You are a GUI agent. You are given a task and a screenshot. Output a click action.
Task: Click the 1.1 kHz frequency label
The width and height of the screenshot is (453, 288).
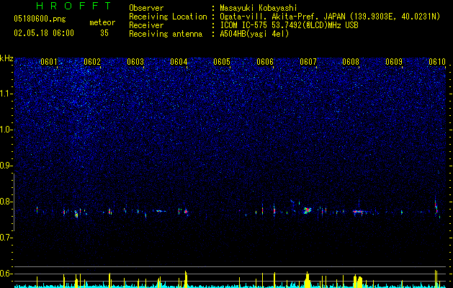6,94
